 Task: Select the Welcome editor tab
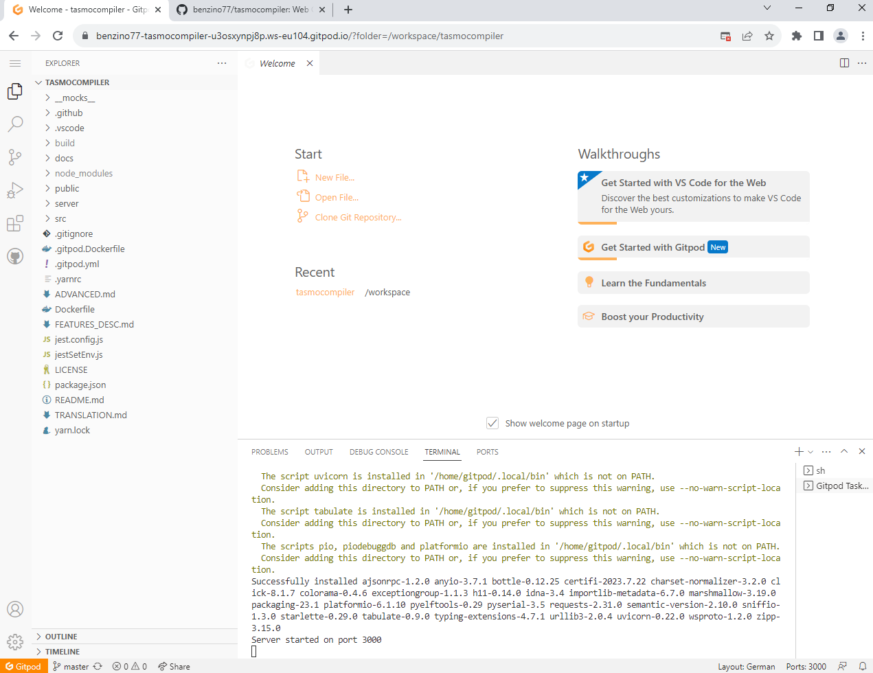pos(277,63)
